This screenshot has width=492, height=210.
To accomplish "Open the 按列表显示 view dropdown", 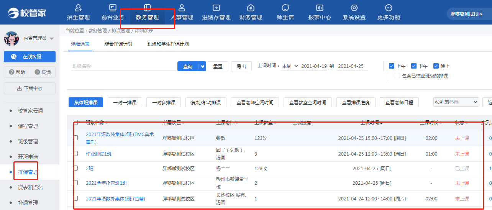I will pyautogui.click(x=456, y=102).
